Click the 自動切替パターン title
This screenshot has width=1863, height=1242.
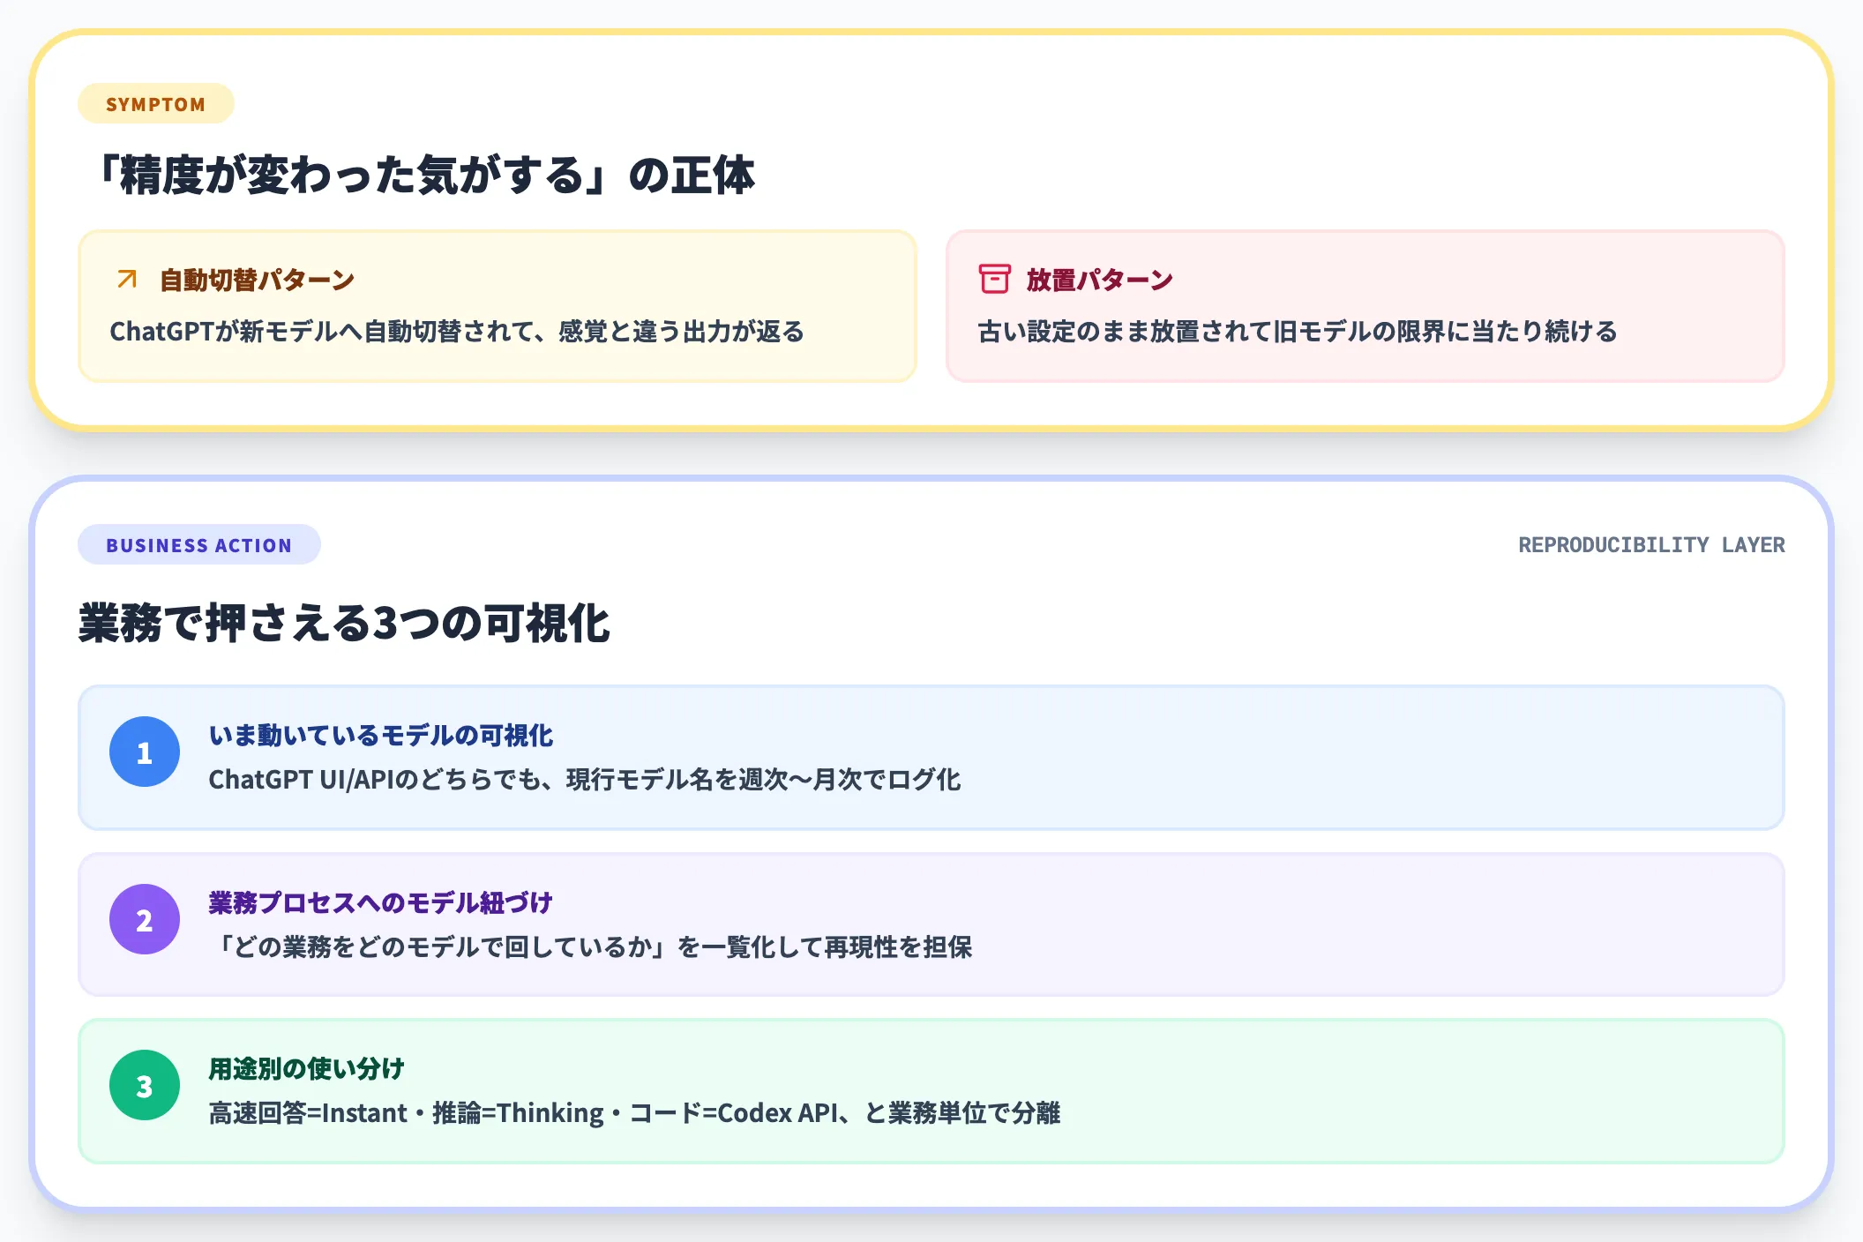point(257,280)
